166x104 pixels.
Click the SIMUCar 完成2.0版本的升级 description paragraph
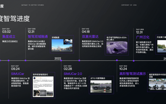coord(75,83)
